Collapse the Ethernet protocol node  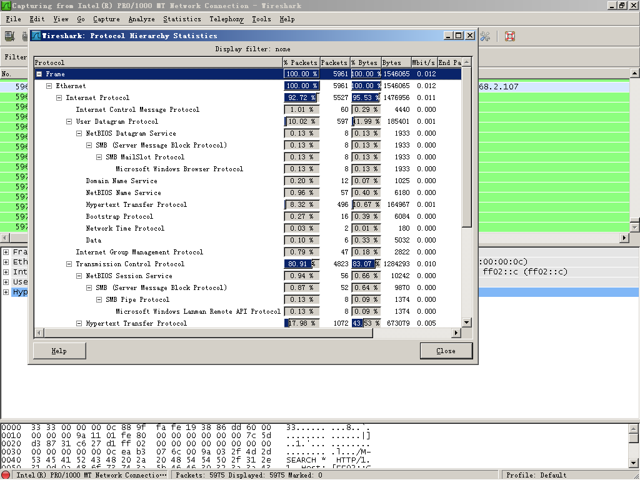coord(49,86)
